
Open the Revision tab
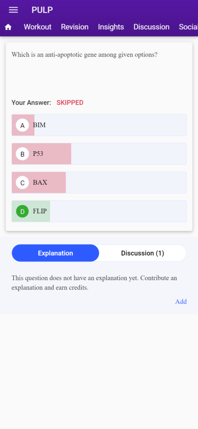pos(75,27)
